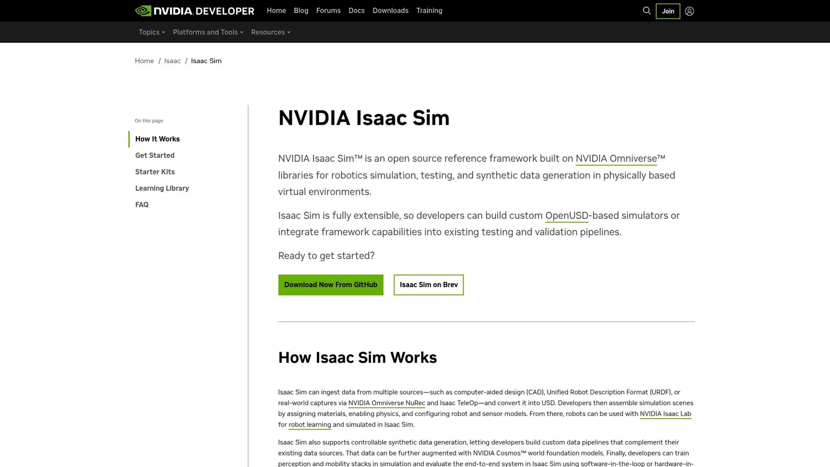Click the Join button
Image resolution: width=830 pixels, height=467 pixels.
[668, 11]
